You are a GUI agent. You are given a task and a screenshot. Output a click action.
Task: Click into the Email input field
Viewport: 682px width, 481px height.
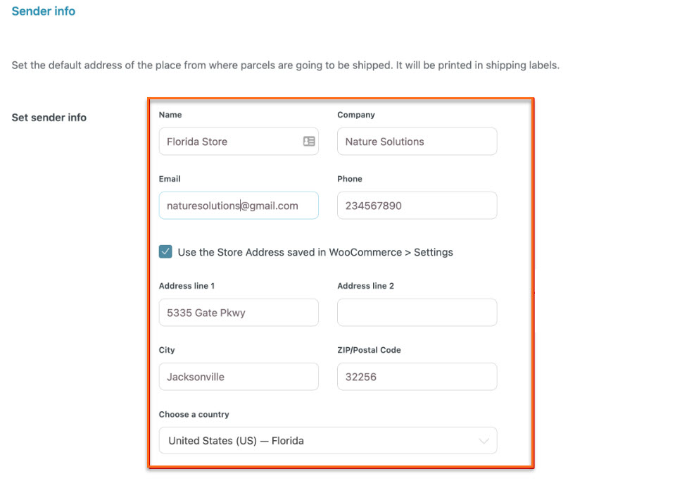(238, 206)
